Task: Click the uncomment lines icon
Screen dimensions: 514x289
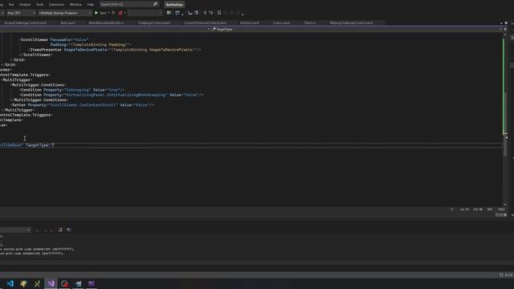Action: tap(210, 13)
